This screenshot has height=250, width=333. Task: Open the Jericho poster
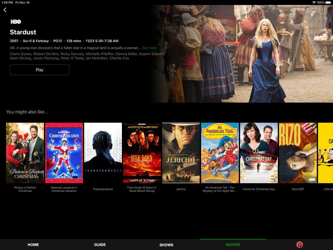click(x=181, y=153)
